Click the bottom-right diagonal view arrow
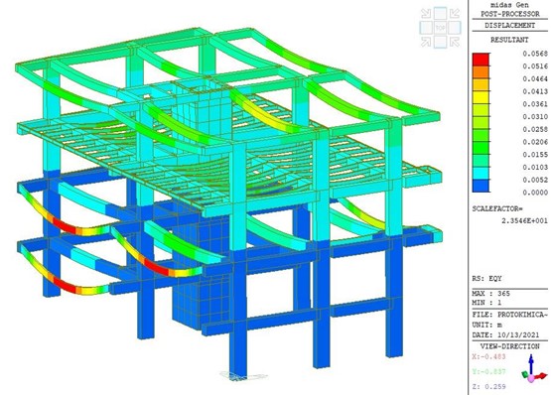Screen dimensions: 551x395 [455, 42]
